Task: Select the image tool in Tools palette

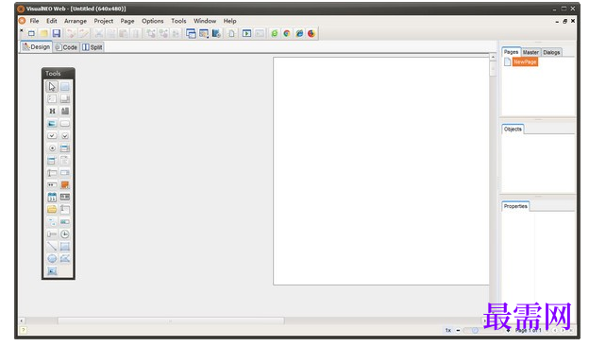Action: click(x=52, y=123)
